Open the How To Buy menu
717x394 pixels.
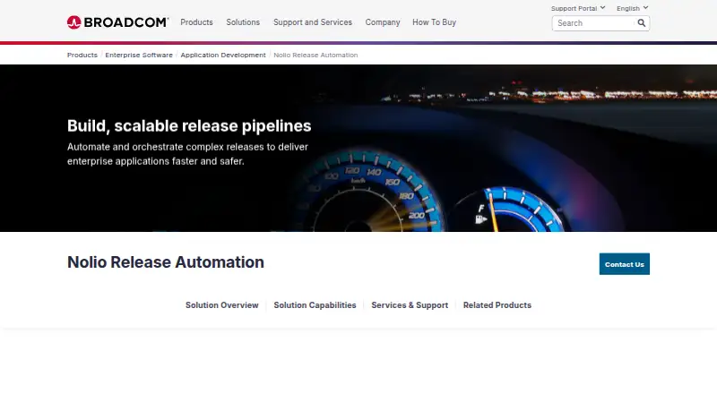pyautogui.click(x=434, y=22)
